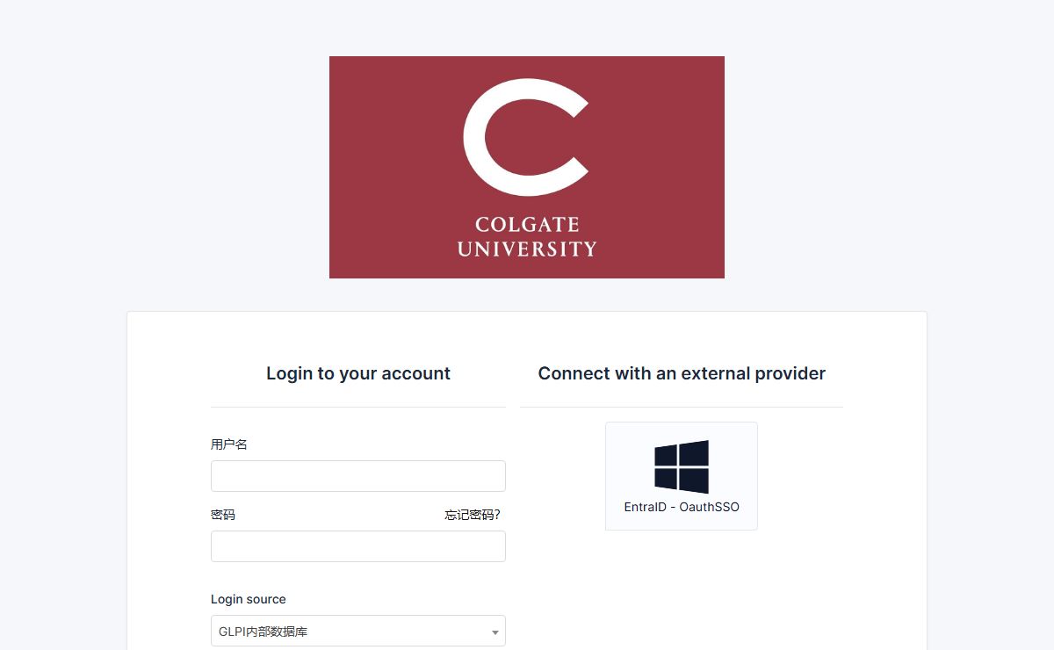Image resolution: width=1054 pixels, height=650 pixels.
Task: Expand the Login source combo box
Action: pos(358,631)
